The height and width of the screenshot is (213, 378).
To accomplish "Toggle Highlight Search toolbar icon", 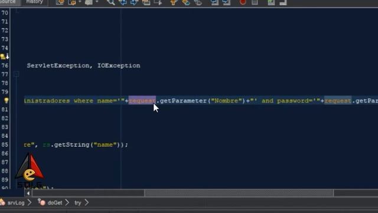I will [x=146, y=2].
